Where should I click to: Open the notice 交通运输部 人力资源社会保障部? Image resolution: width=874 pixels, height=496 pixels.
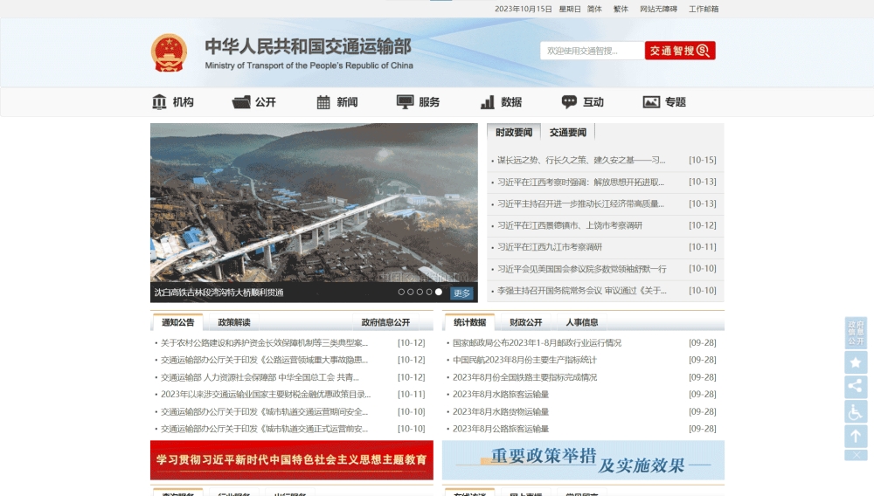point(260,377)
